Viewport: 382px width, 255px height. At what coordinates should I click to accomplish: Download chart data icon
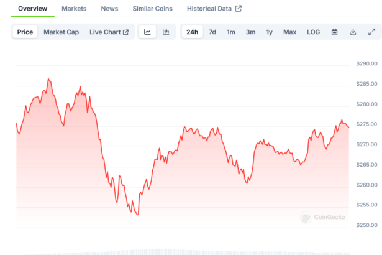(x=353, y=32)
